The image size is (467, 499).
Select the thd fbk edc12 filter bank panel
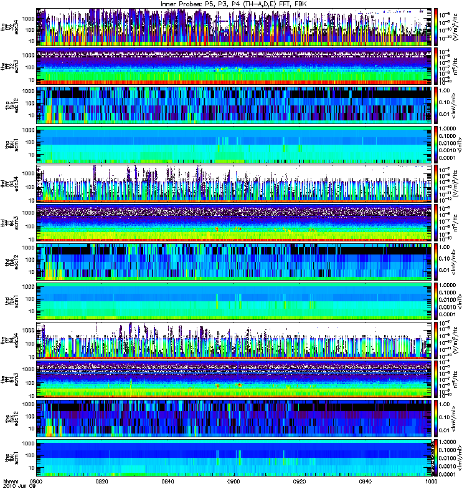tap(234, 262)
